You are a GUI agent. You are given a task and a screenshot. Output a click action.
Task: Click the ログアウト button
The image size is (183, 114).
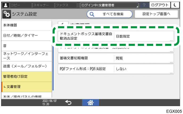(160, 5)
